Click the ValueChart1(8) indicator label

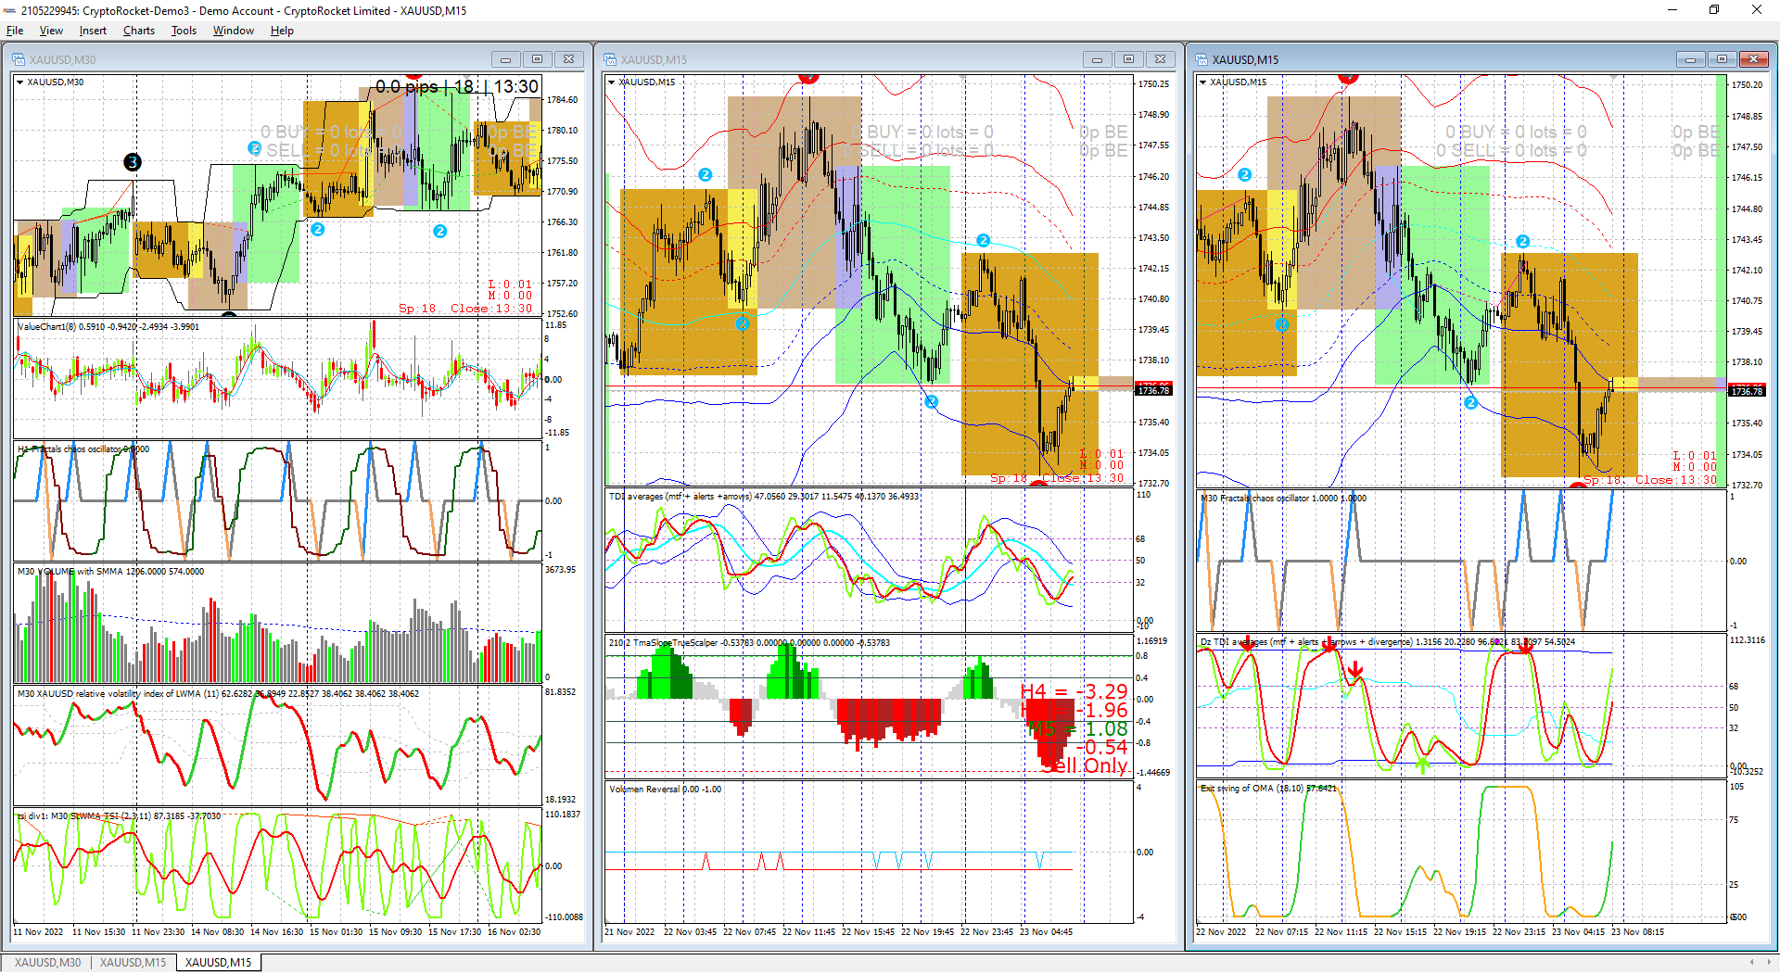tap(108, 327)
